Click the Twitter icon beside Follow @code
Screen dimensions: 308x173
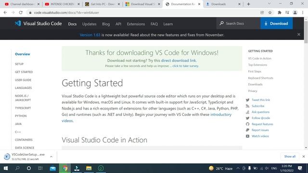(x=247, y=118)
